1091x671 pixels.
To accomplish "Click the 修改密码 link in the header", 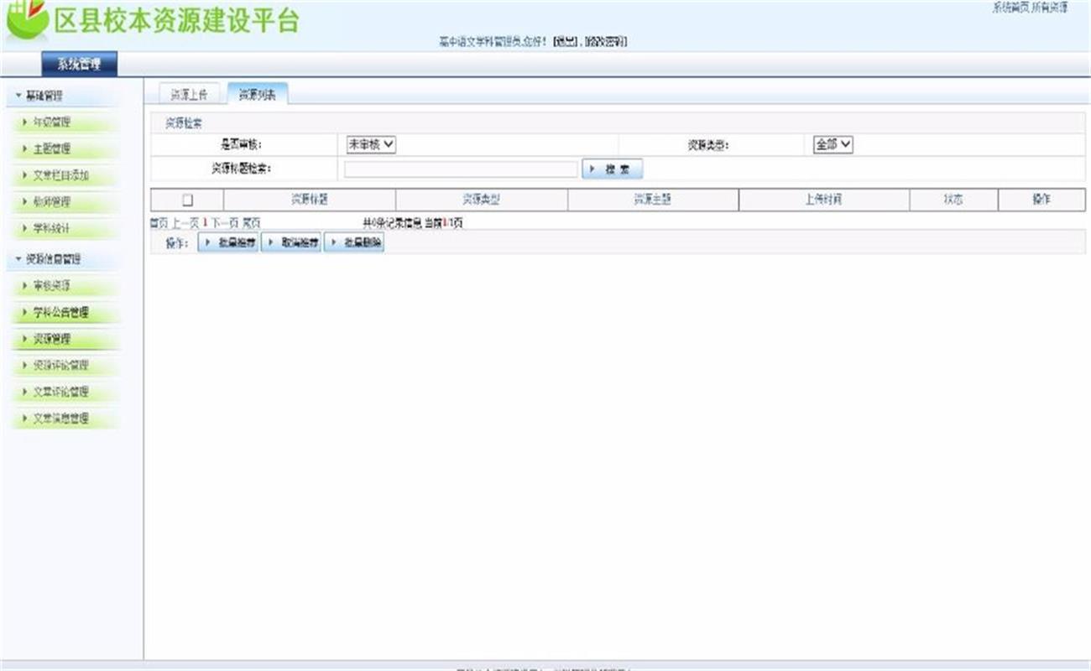I will 605,42.
